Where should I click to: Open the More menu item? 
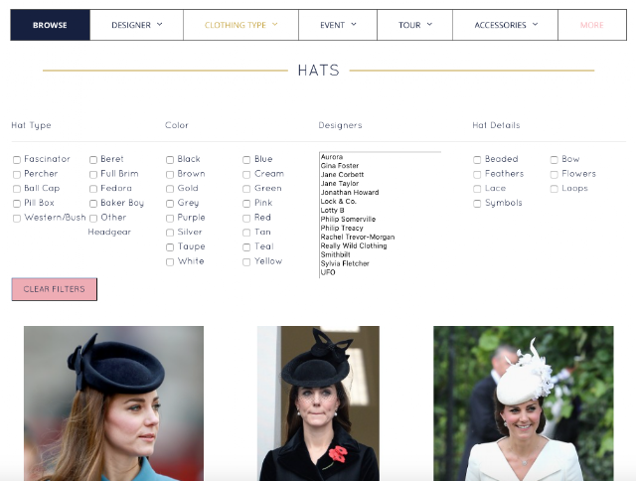point(592,25)
